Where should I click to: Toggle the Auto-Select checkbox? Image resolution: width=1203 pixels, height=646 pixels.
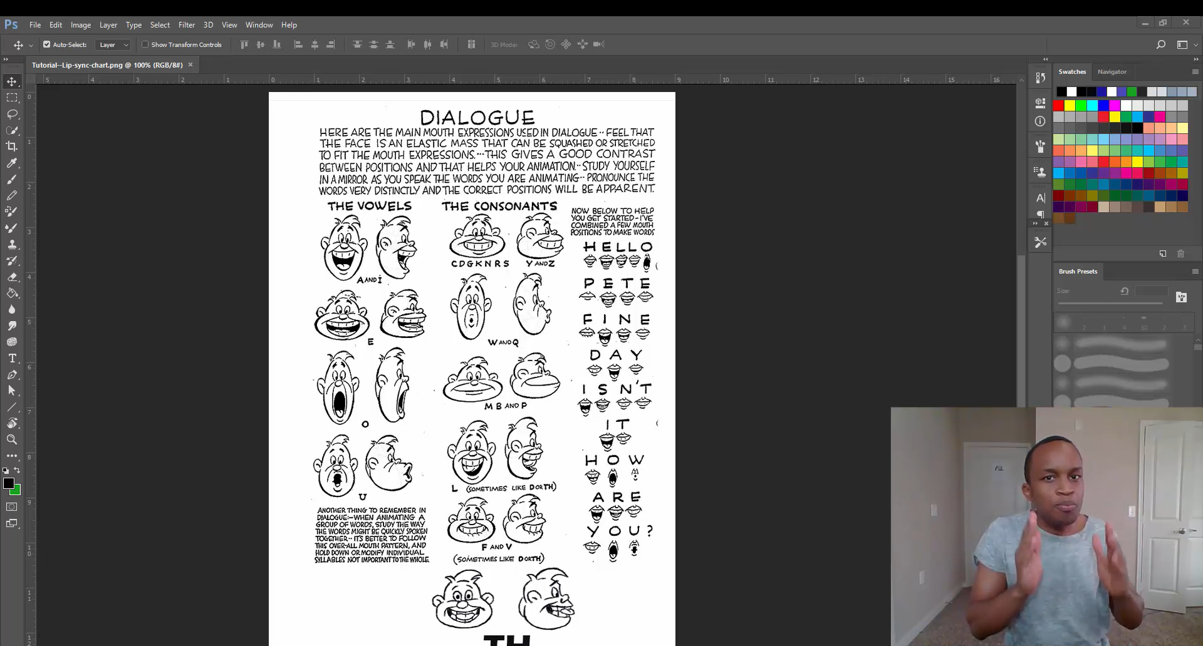[x=46, y=44]
